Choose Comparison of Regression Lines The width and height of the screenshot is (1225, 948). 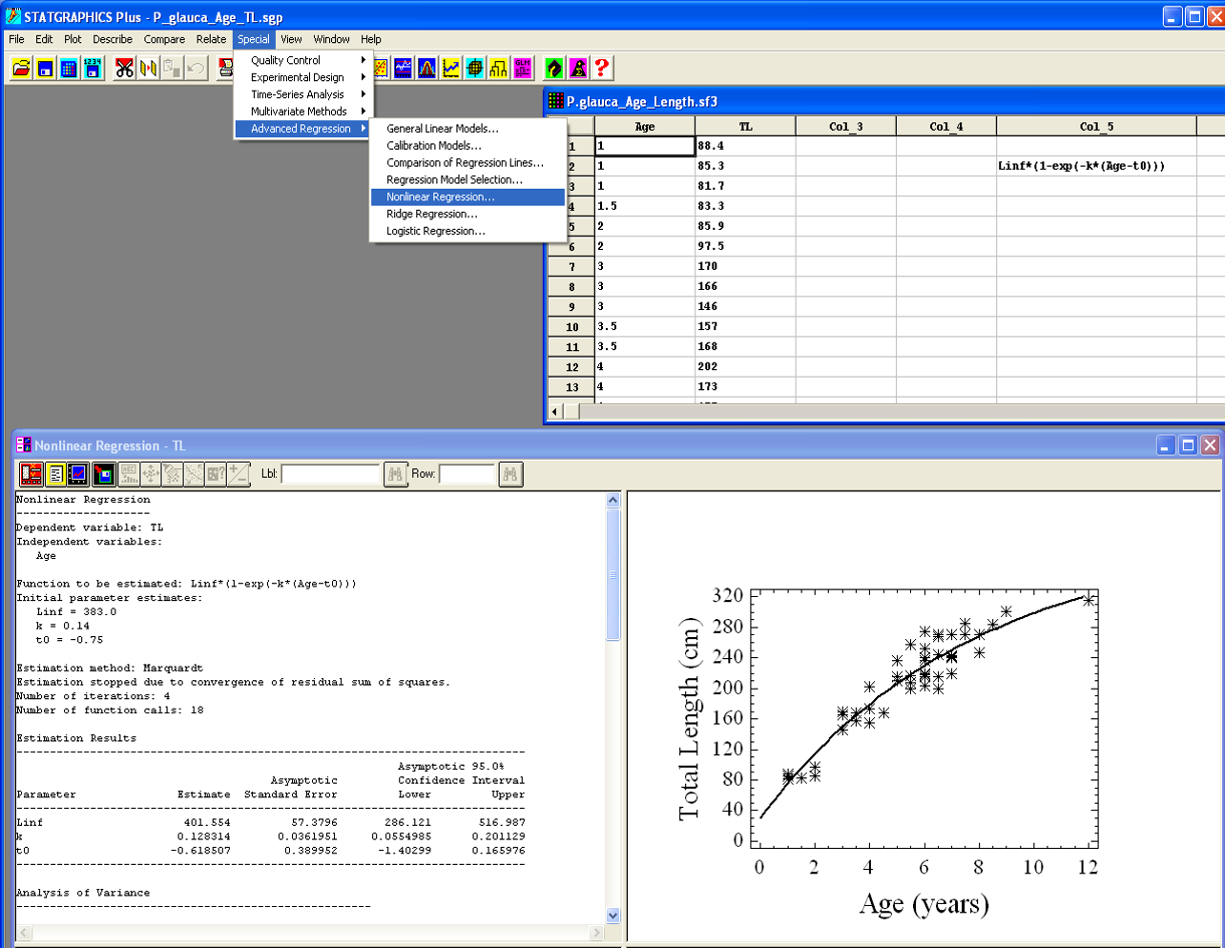tap(467, 162)
